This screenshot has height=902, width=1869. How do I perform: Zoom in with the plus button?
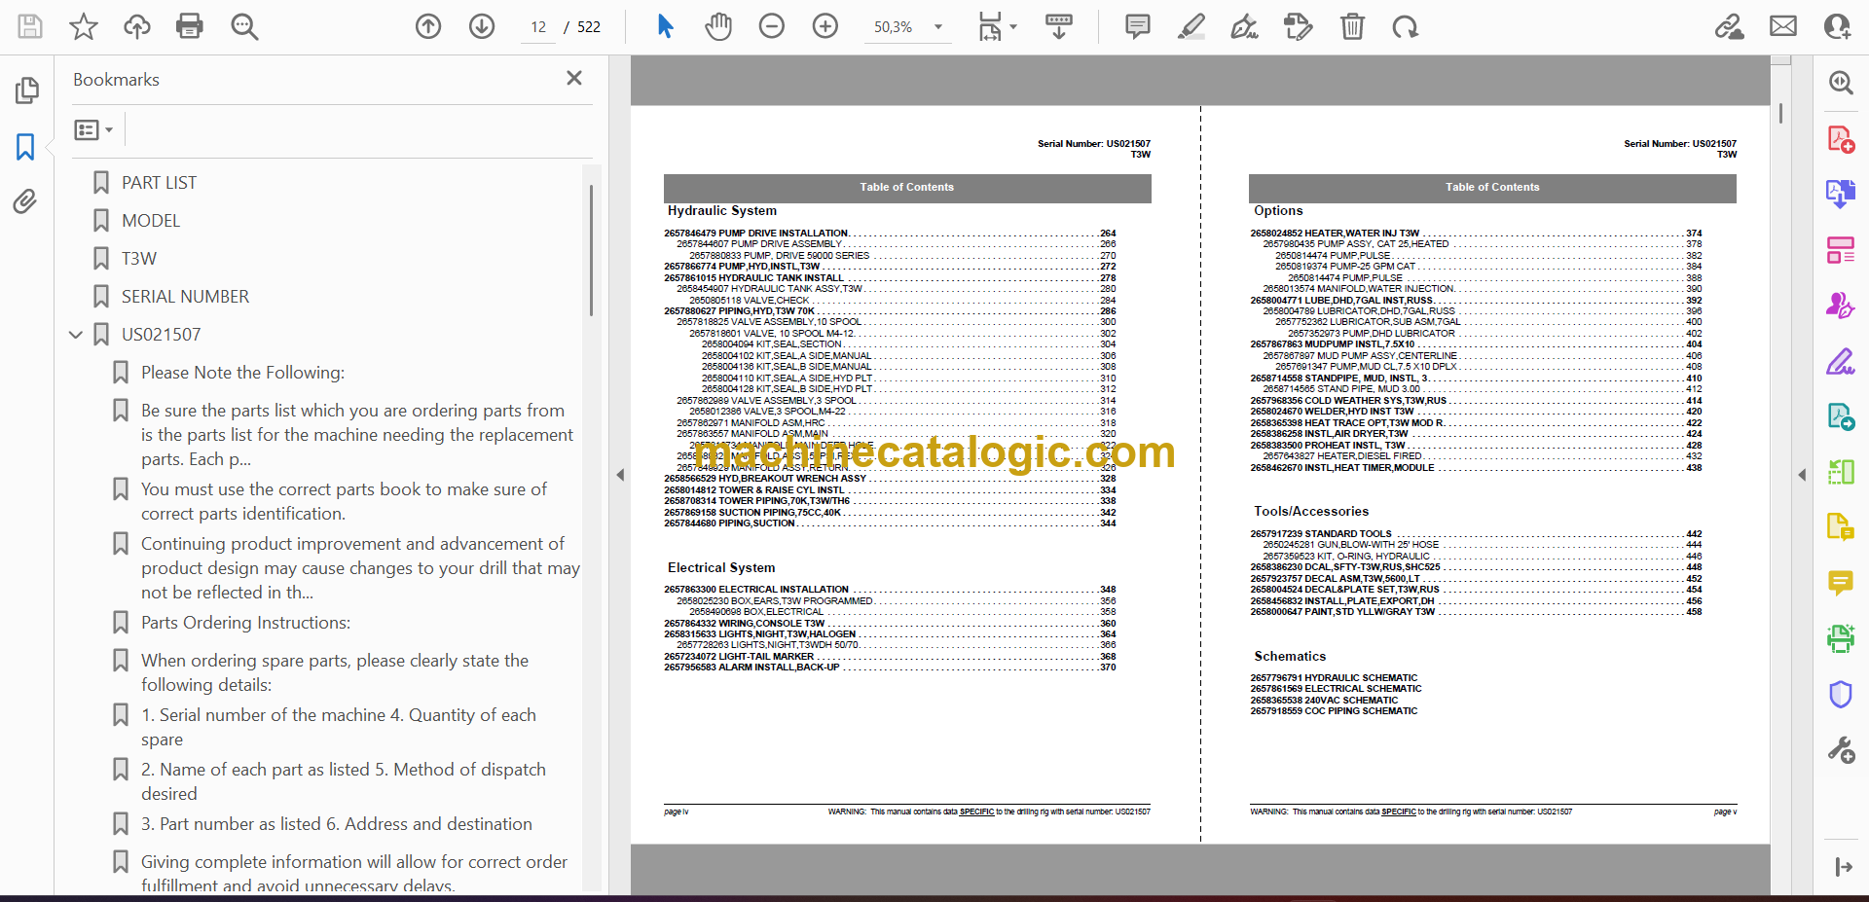pyautogui.click(x=825, y=26)
